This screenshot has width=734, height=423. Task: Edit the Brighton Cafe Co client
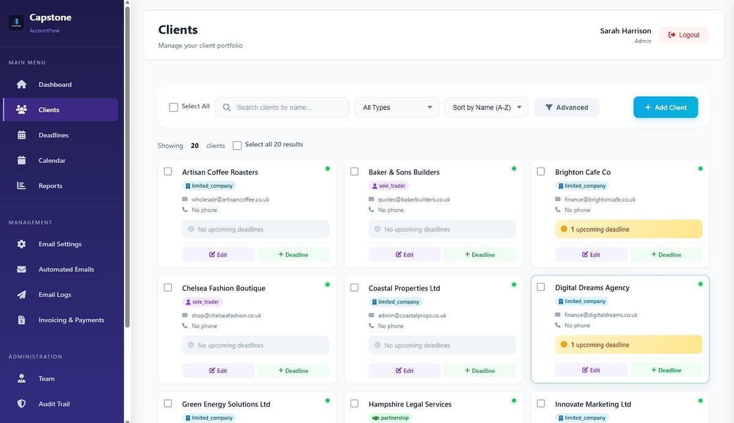click(x=591, y=254)
